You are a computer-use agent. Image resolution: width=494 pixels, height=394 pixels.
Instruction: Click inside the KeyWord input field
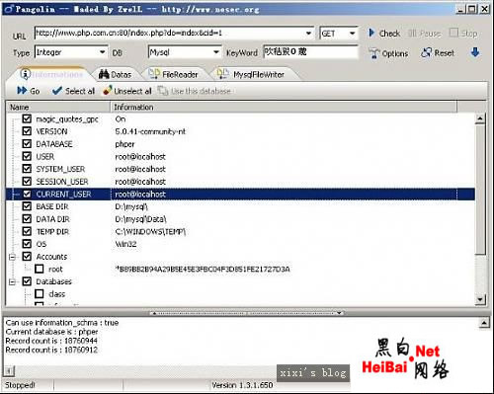[x=310, y=52]
